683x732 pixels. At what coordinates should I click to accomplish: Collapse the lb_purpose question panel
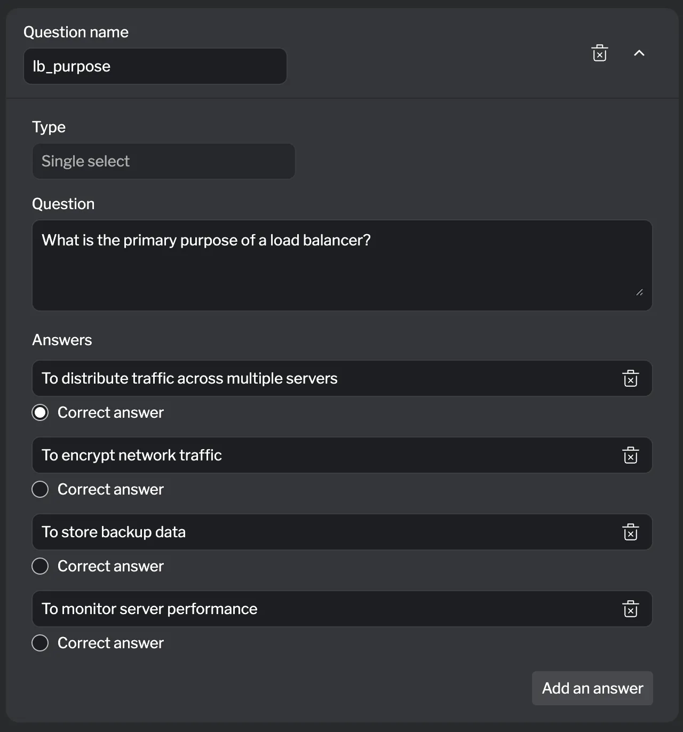click(x=639, y=53)
